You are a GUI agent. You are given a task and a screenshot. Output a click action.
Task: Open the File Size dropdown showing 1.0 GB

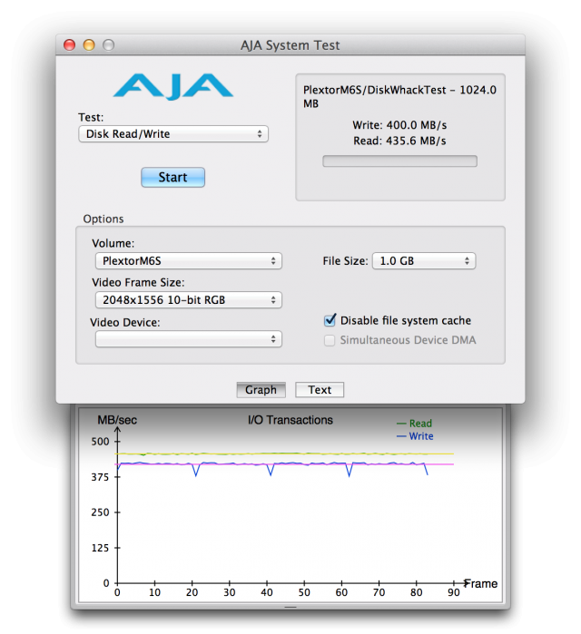(424, 261)
